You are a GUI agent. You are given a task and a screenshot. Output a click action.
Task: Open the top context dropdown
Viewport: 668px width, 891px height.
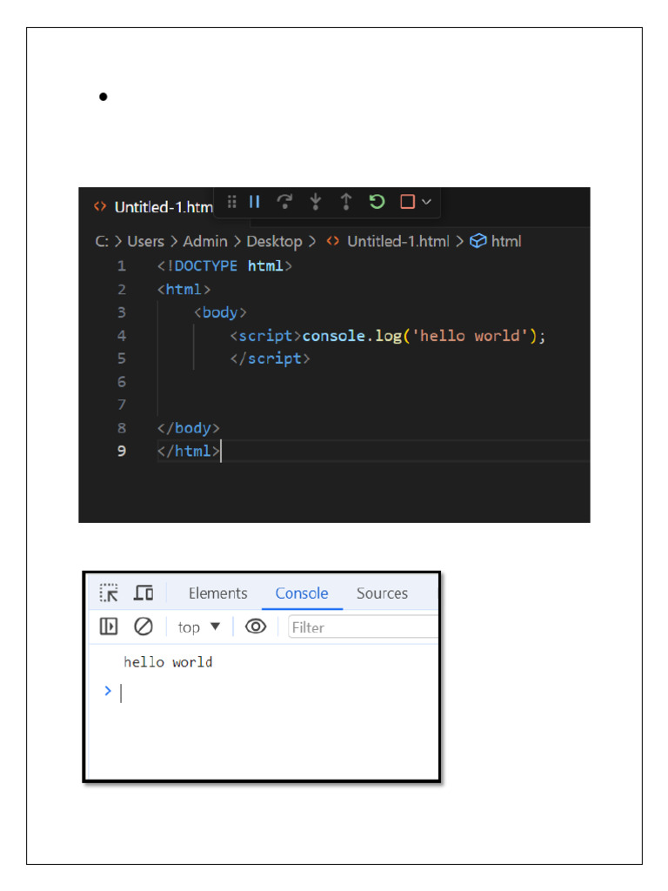click(199, 627)
